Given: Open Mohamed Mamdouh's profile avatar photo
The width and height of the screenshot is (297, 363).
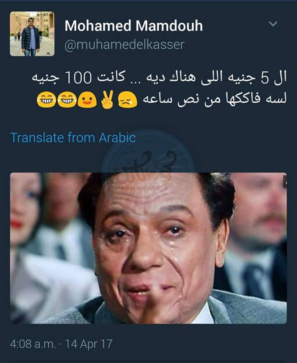Looking at the screenshot, I should click(x=32, y=34).
